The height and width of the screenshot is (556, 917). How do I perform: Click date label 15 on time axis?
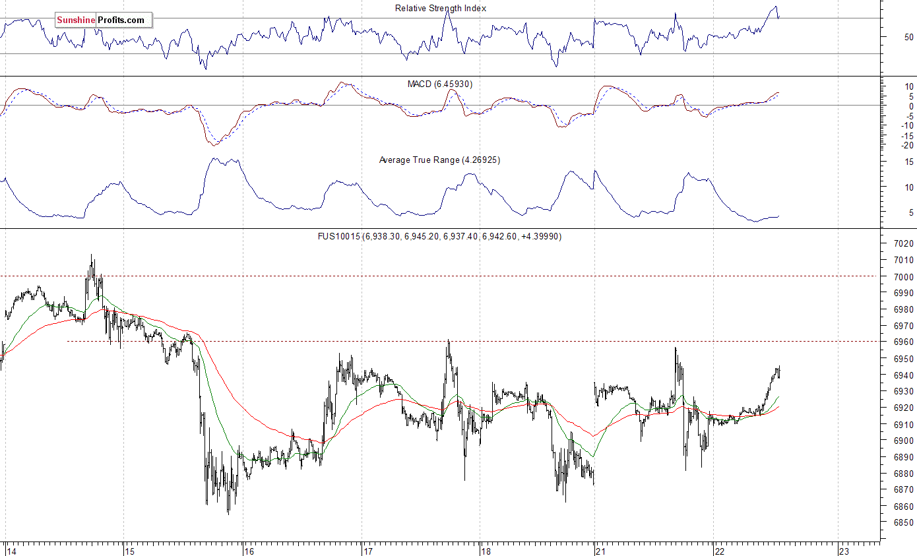[129, 551]
